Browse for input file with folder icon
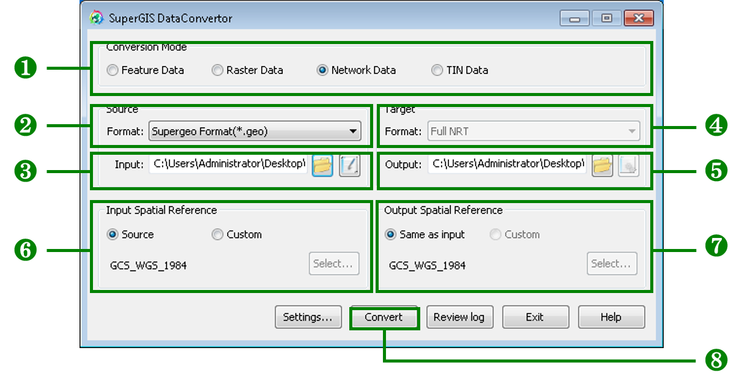742x386 pixels. 322,165
